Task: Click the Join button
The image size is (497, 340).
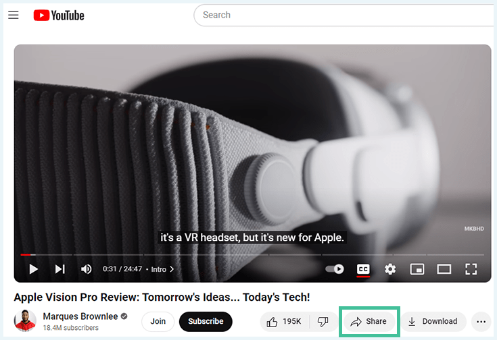Action: pyautogui.click(x=158, y=321)
